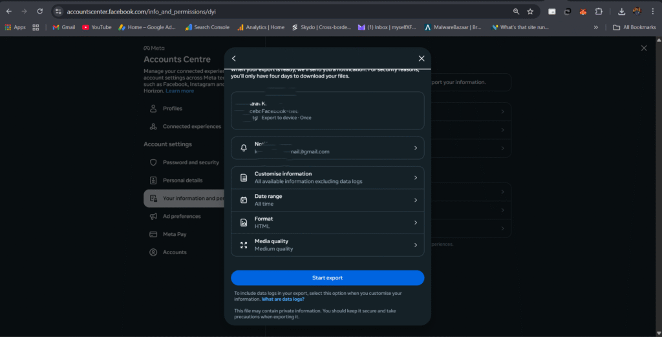
Task: Click the Date range calendar icon
Action: pyautogui.click(x=244, y=200)
